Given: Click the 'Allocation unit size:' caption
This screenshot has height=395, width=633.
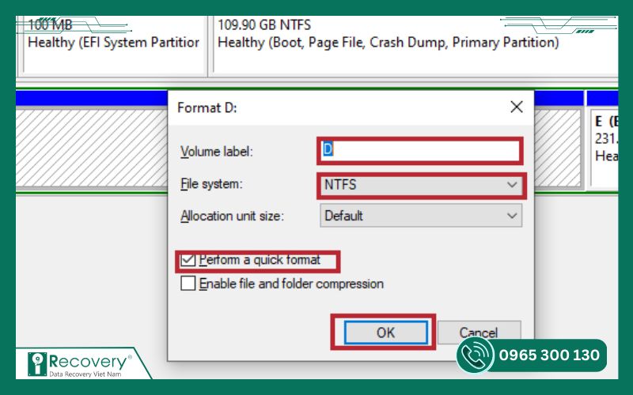Looking at the screenshot, I should [232, 216].
